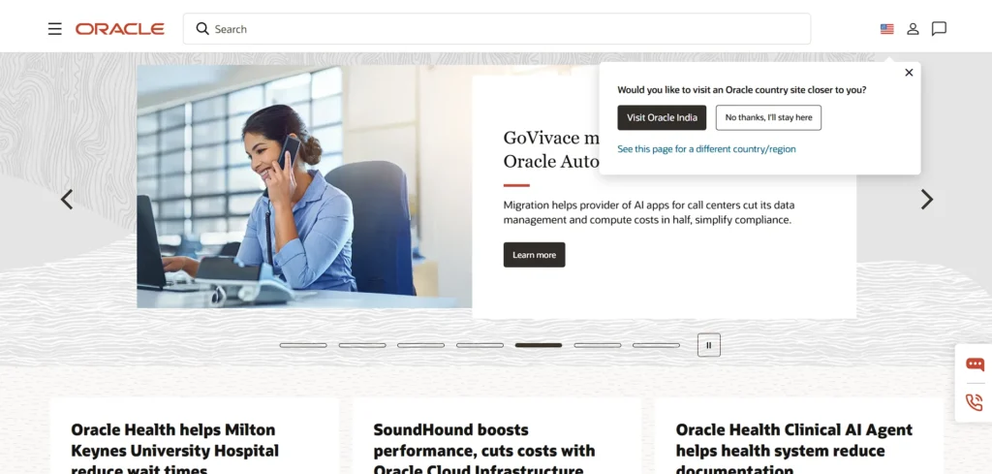Image resolution: width=992 pixels, height=474 pixels.
Task: Open the phone call side icon
Action: tap(975, 402)
